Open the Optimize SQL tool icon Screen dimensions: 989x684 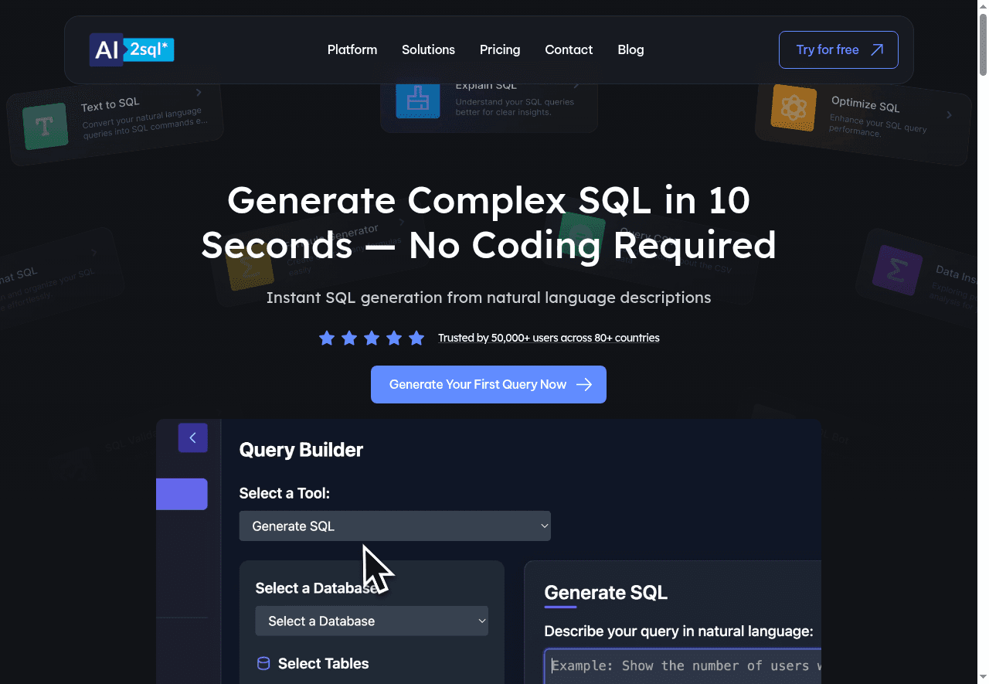coord(793,109)
